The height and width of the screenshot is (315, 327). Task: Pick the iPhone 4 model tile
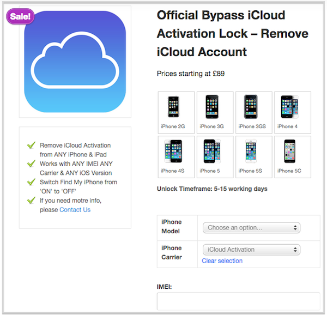293,112
